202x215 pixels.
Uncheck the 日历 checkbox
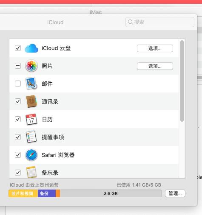click(x=18, y=119)
